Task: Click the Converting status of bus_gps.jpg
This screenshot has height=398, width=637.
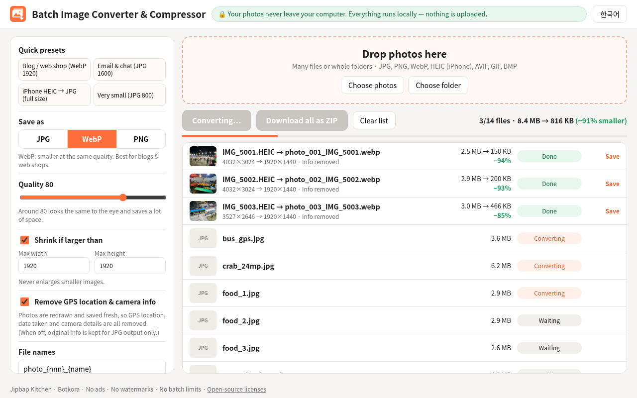Action: tap(549, 238)
